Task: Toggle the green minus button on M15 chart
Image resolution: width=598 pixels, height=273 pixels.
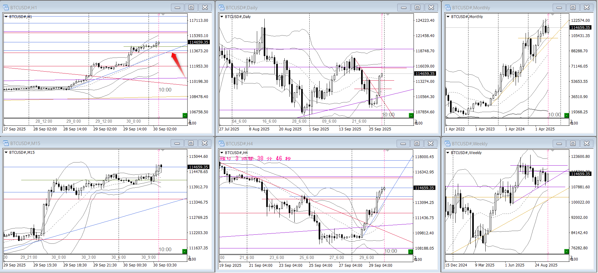Action: [x=184, y=251]
